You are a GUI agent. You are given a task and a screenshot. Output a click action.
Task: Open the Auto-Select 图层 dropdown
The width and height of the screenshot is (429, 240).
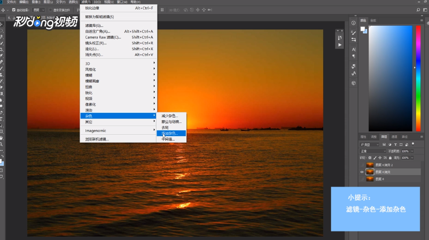(38, 10)
